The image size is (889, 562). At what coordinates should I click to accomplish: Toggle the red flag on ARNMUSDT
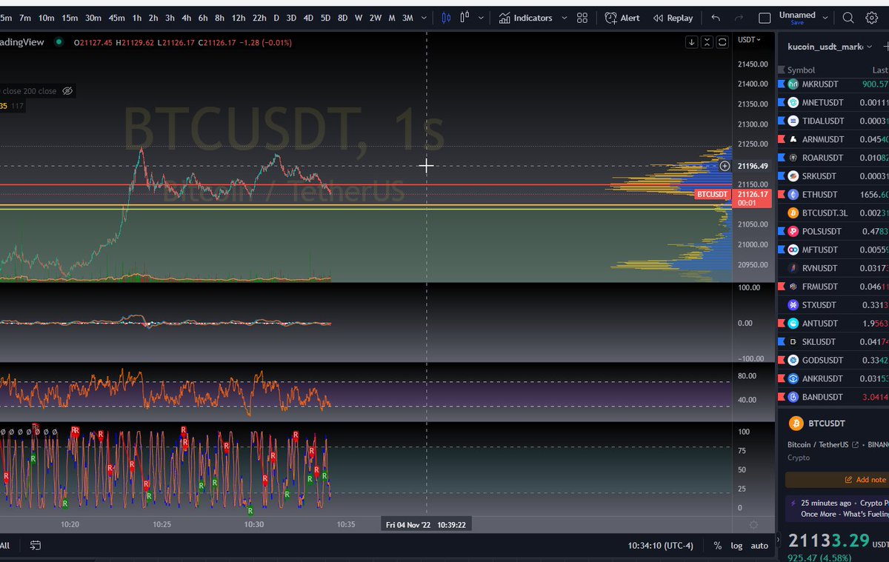(x=781, y=139)
